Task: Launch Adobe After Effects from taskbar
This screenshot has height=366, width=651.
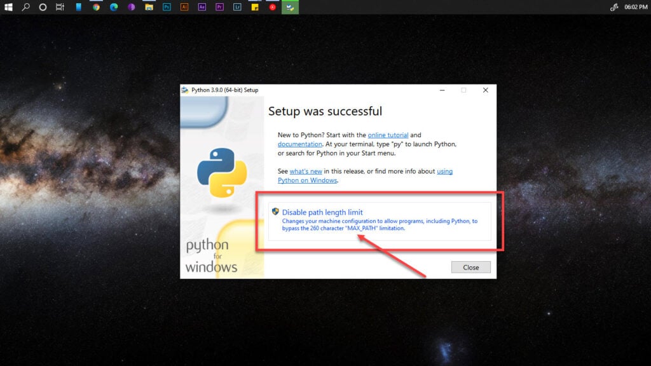Action: tap(202, 7)
